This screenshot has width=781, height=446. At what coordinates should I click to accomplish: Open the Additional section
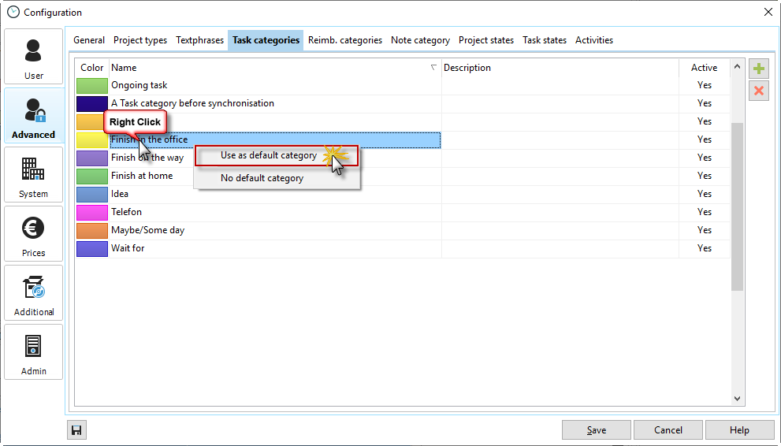click(x=34, y=293)
